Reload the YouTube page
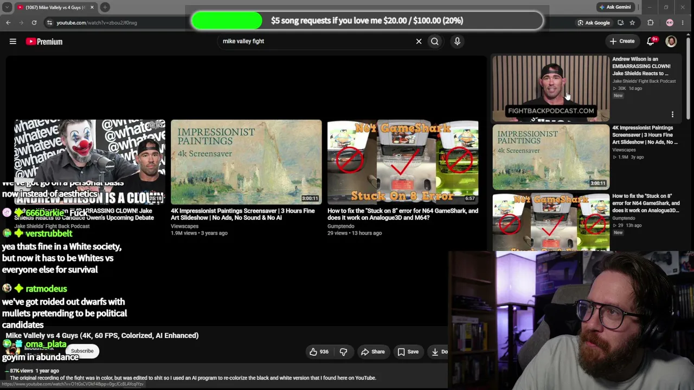The height and width of the screenshot is (390, 694). (x=34, y=23)
